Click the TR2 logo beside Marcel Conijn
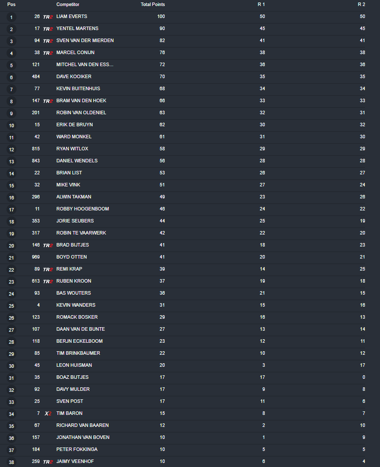Screen dimensions: 380x467 48,53
